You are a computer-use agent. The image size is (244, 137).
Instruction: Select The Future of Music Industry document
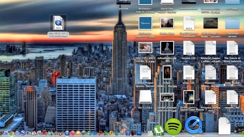[232, 48]
